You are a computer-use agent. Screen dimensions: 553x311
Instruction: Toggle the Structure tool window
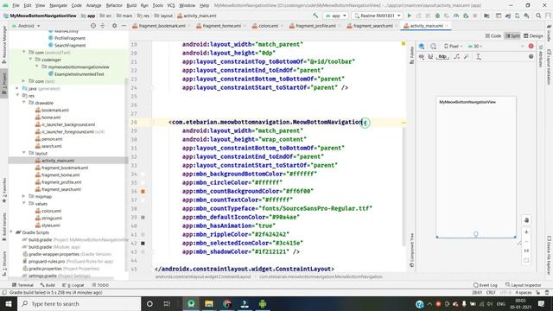4,263
